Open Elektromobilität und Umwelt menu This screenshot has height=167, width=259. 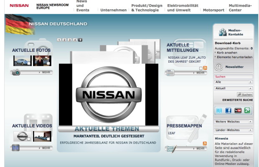(x=183, y=8)
